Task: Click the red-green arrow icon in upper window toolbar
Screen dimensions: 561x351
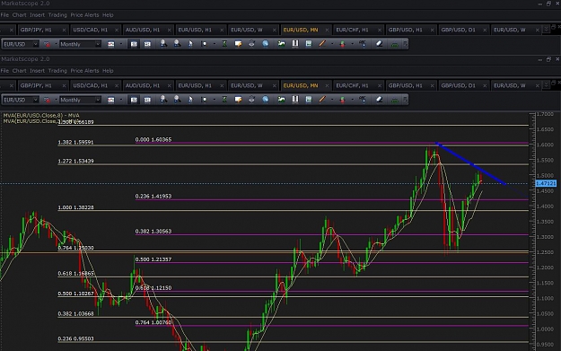Action: tap(342, 44)
